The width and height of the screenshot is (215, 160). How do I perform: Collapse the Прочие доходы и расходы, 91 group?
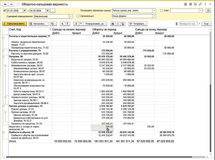click(x=3, y=106)
